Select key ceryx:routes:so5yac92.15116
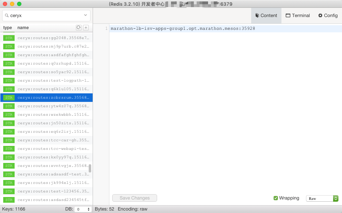Viewport: 342px width, 213px height. (46, 72)
